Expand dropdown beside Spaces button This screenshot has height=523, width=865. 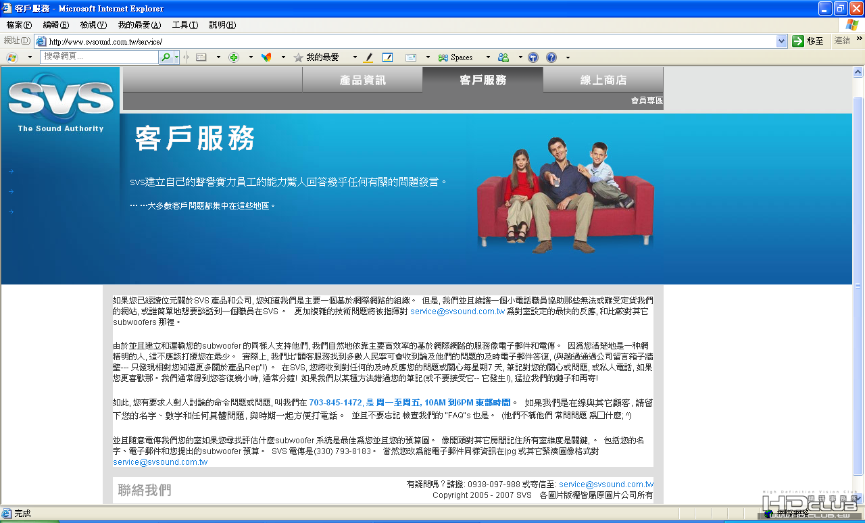click(x=488, y=57)
